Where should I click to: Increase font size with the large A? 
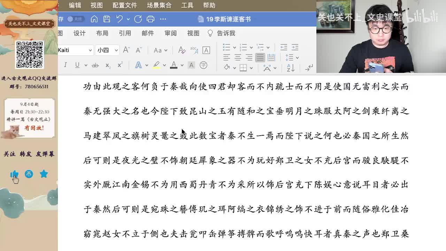coord(126,50)
